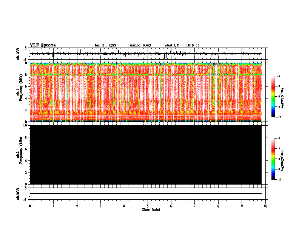This screenshot has width=299, height=231.
Task: Select the "start UT = 18:0:1" header text
Action: tap(182, 45)
